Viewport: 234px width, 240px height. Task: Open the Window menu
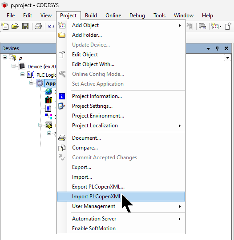pyautogui.click(x=184, y=16)
